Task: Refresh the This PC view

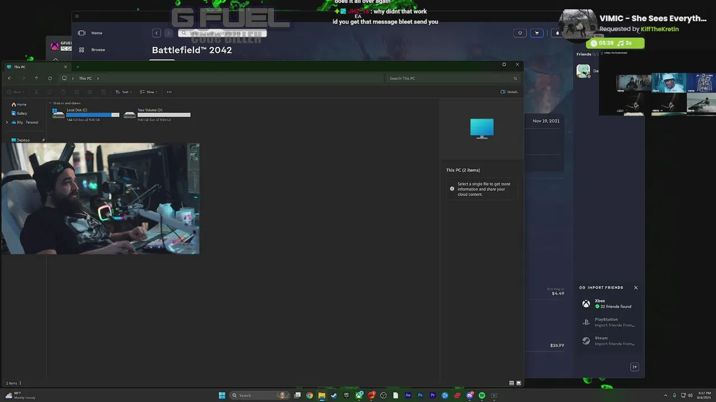Action: [50, 78]
